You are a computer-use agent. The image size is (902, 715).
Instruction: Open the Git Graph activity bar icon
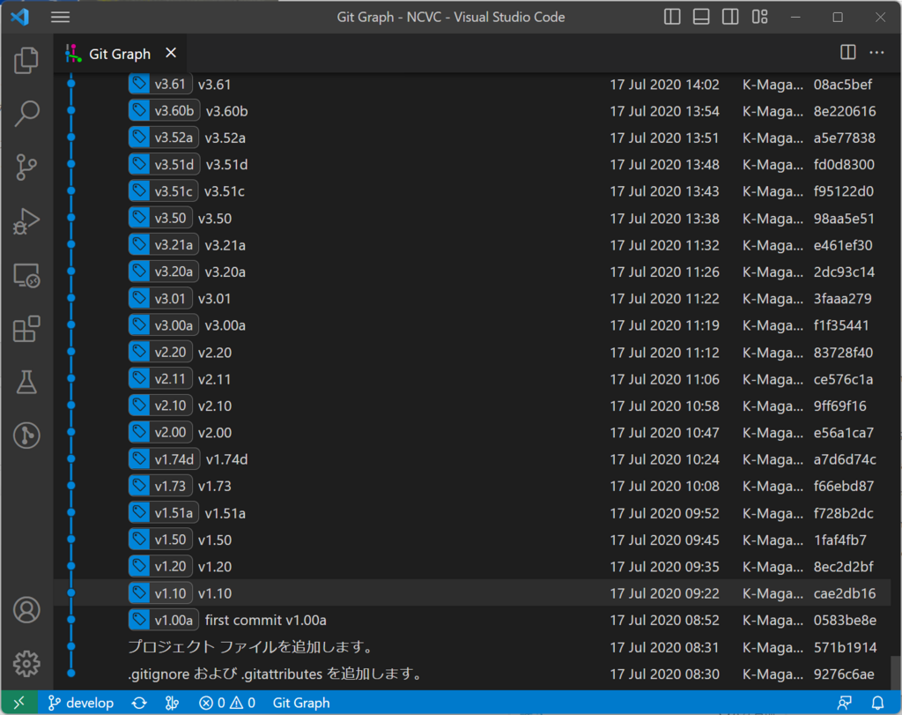click(26, 436)
